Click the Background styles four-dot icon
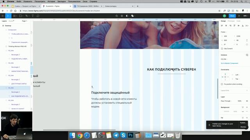The image size is (250, 140). pos(243,107)
